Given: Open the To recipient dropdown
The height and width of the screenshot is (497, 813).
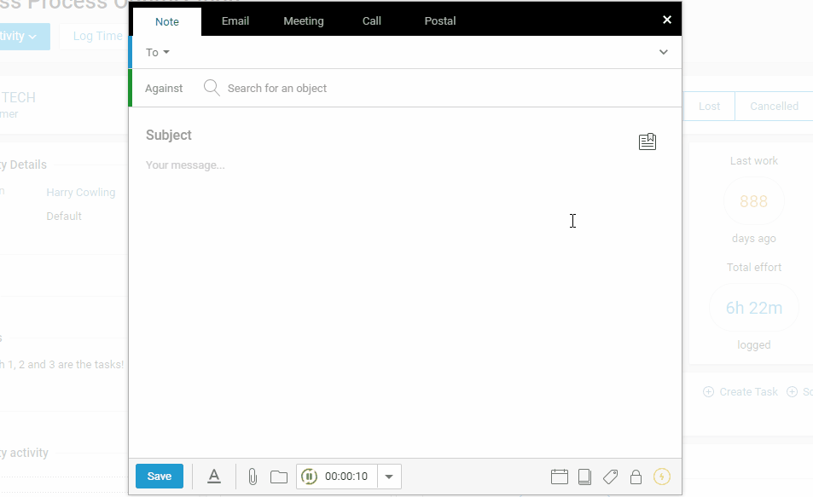Looking at the screenshot, I should [158, 53].
